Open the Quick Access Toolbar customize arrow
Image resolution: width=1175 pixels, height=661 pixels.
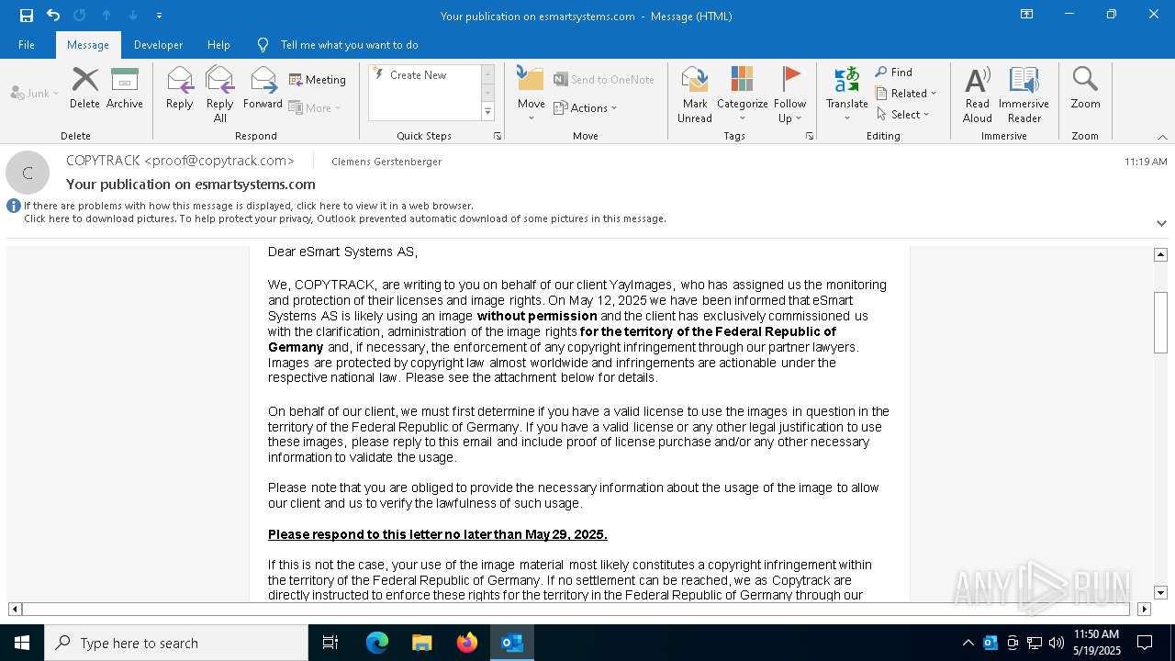pyautogui.click(x=159, y=16)
